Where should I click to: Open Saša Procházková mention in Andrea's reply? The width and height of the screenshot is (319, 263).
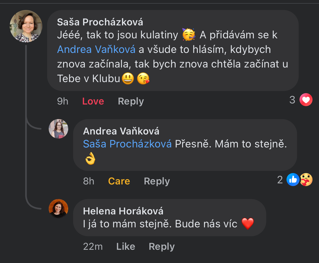tap(127, 144)
